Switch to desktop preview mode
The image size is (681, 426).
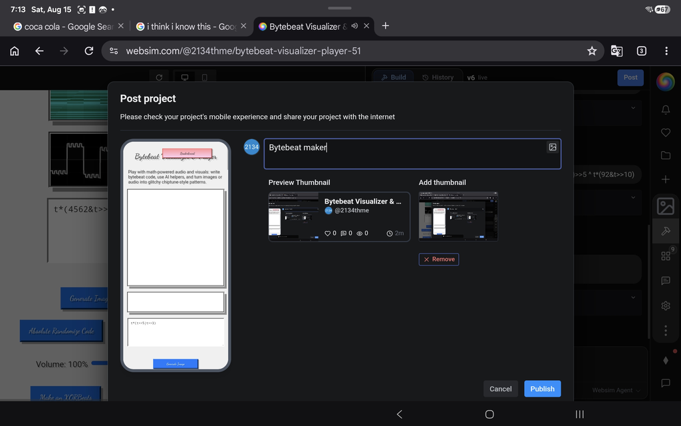pos(185,77)
